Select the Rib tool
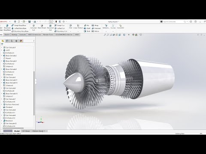Image resolution: width=206 pixels, height=154 pixels. pyautogui.click(x=86, y=25)
